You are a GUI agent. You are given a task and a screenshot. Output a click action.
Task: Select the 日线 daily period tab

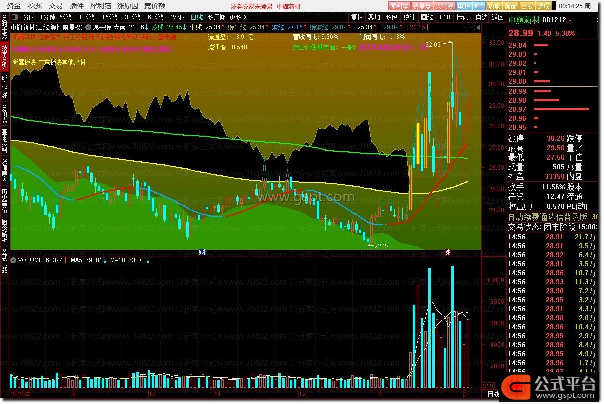click(197, 17)
